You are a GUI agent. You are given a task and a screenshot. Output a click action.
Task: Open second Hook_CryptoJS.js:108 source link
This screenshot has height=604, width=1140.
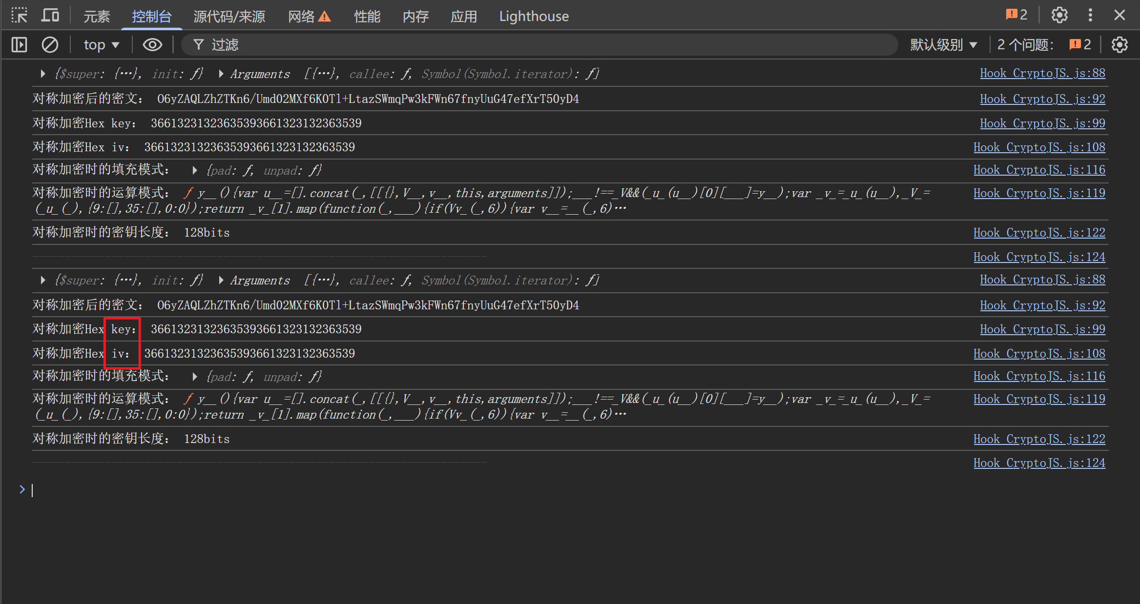tap(1039, 354)
